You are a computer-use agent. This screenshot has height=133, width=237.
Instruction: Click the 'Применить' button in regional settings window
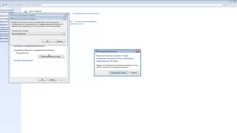pos(63,80)
